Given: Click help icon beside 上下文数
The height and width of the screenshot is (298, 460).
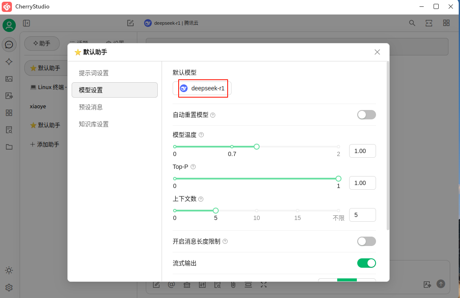Looking at the screenshot, I should pos(201,199).
